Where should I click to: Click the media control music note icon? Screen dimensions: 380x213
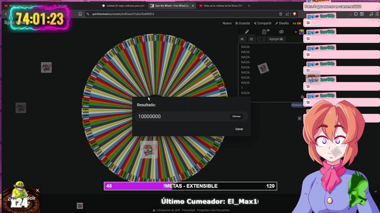click(371, 14)
